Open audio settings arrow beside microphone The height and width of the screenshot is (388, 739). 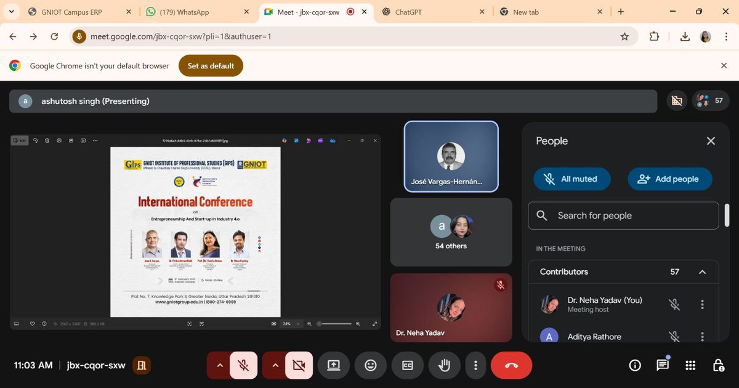pyautogui.click(x=219, y=365)
